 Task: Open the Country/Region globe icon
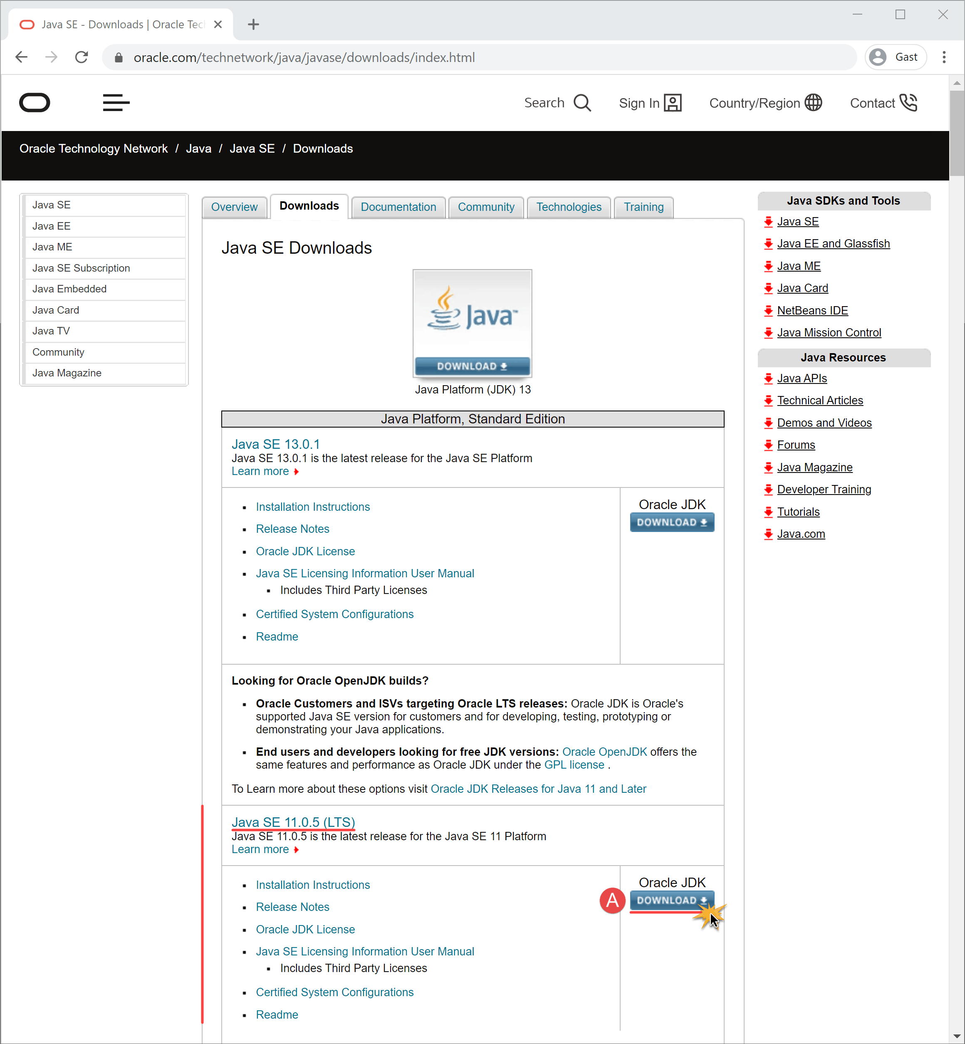[813, 103]
